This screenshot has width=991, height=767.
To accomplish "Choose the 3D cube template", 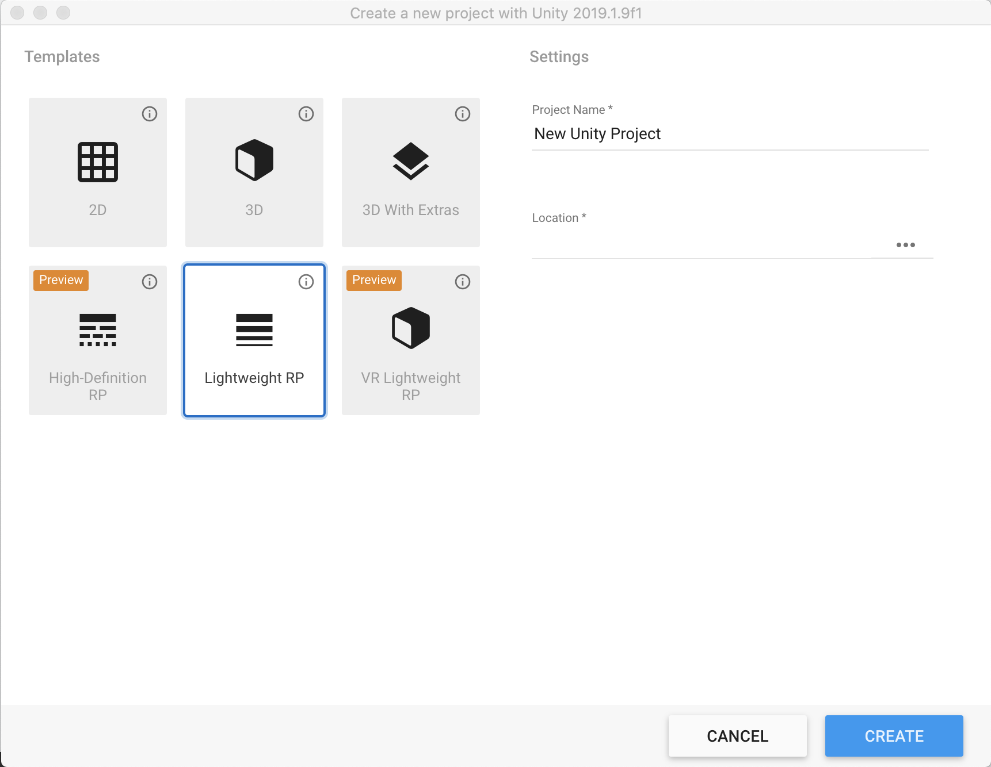I will (x=254, y=172).
